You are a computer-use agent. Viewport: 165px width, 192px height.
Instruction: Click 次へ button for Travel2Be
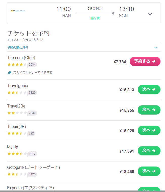coord(149,110)
